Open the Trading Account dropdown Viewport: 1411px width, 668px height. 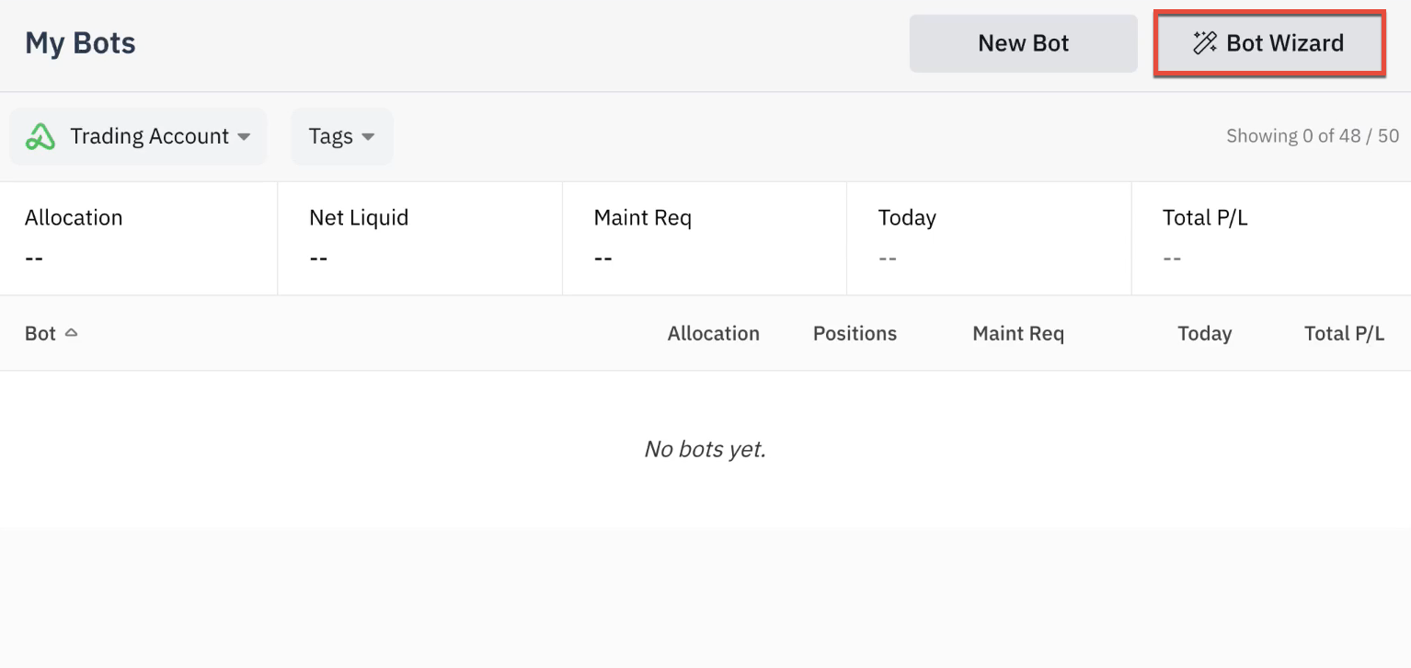click(x=138, y=136)
